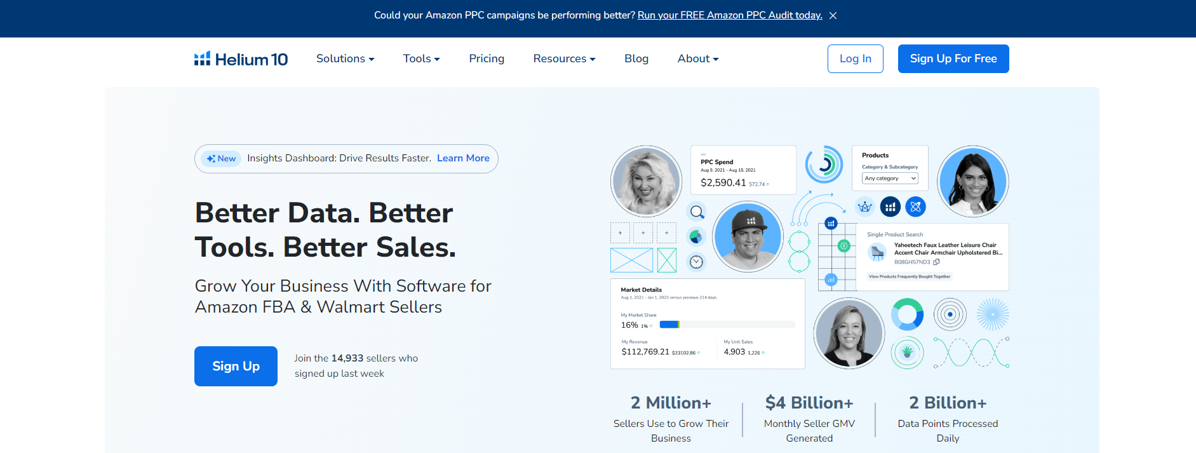The image size is (1196, 453).
Task: Open Run your FREE Amazon PPC Audit link
Action: (x=730, y=15)
